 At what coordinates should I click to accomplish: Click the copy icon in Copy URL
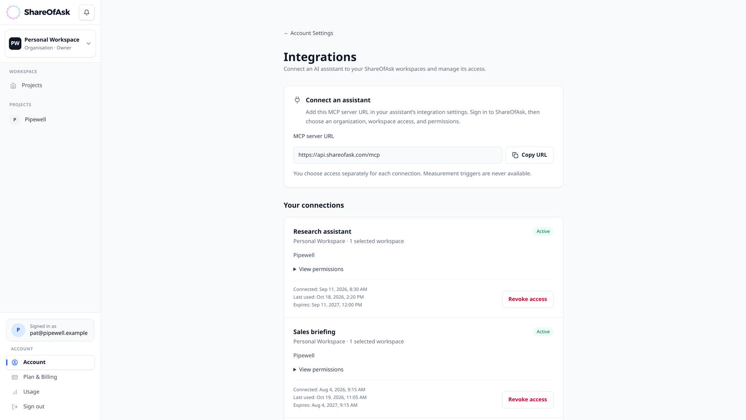click(x=515, y=155)
